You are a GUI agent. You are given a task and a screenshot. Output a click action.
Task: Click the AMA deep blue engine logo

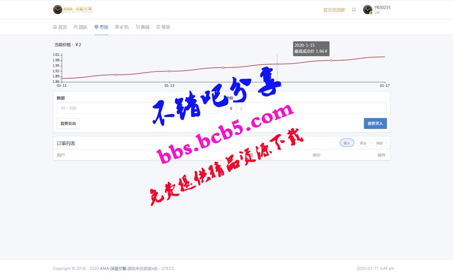click(x=72, y=9)
